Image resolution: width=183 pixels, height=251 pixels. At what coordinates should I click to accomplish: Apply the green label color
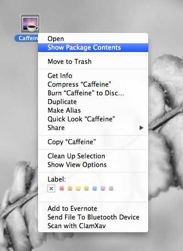[x=86, y=188]
